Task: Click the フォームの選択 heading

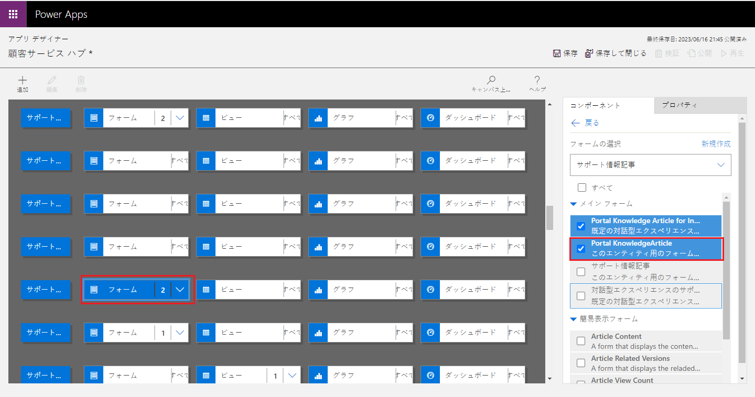Action: (595, 144)
